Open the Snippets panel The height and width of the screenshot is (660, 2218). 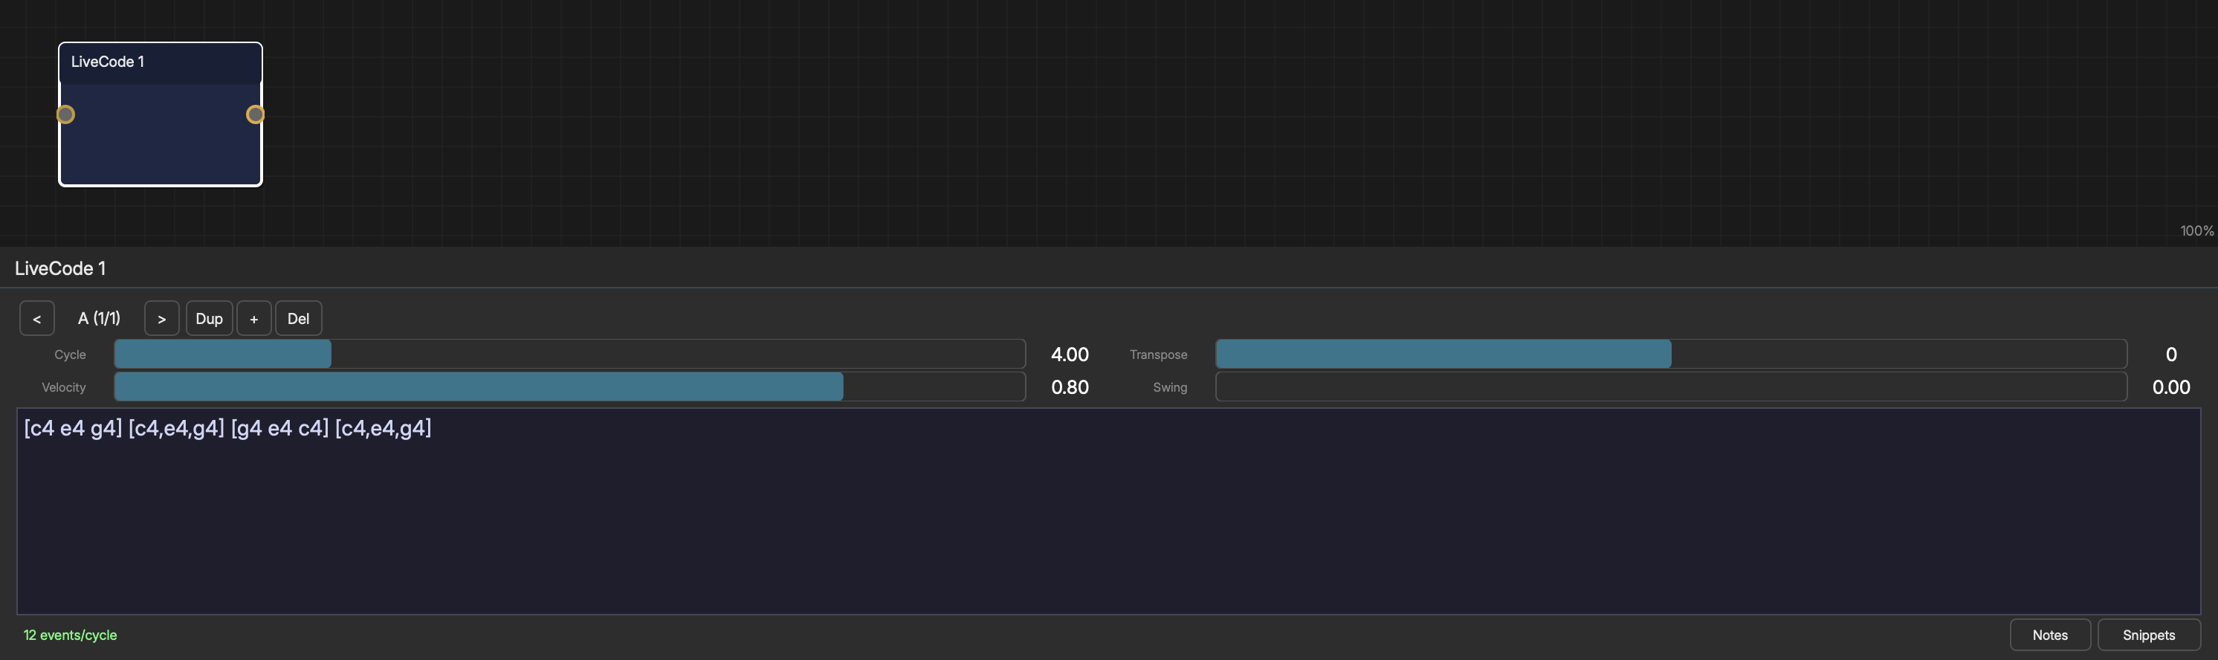pos(2148,635)
